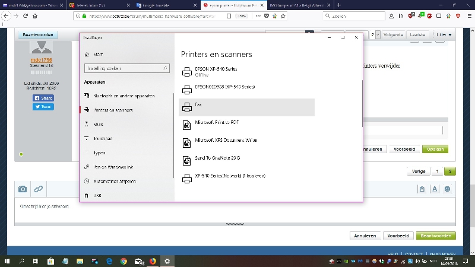Click the text formatting A icon in editor
Image resolution: width=475 pixels, height=267 pixels.
[435, 189]
